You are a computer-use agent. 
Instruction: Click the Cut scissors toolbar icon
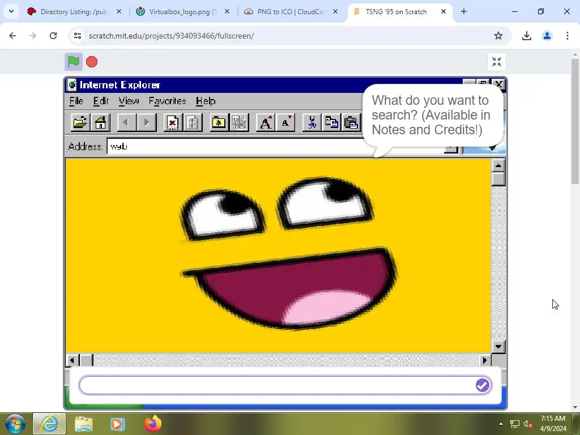[312, 122]
